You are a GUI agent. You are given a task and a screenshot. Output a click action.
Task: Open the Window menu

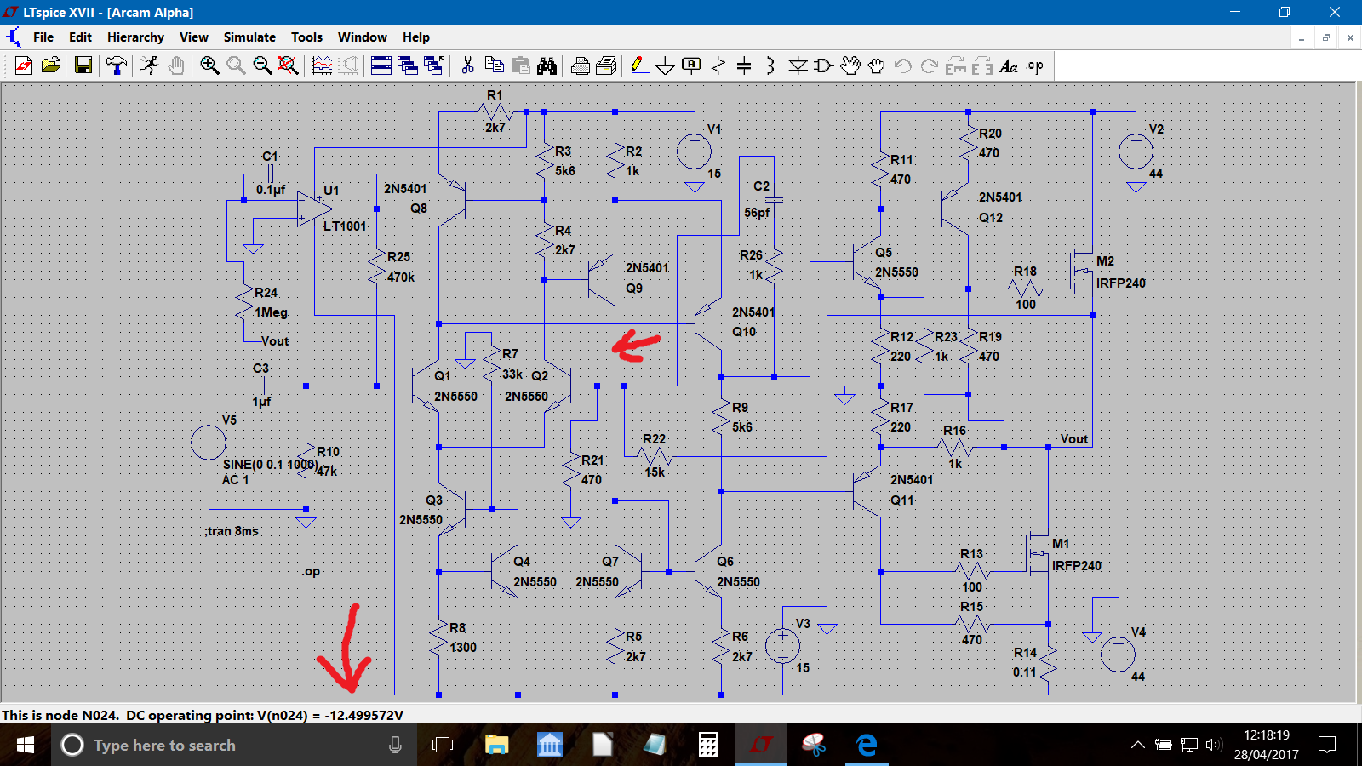pyautogui.click(x=362, y=37)
